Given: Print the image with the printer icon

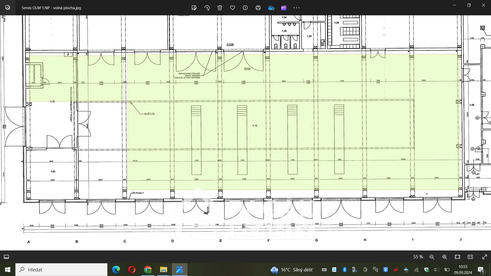Looking at the screenshot, I should (258, 8).
